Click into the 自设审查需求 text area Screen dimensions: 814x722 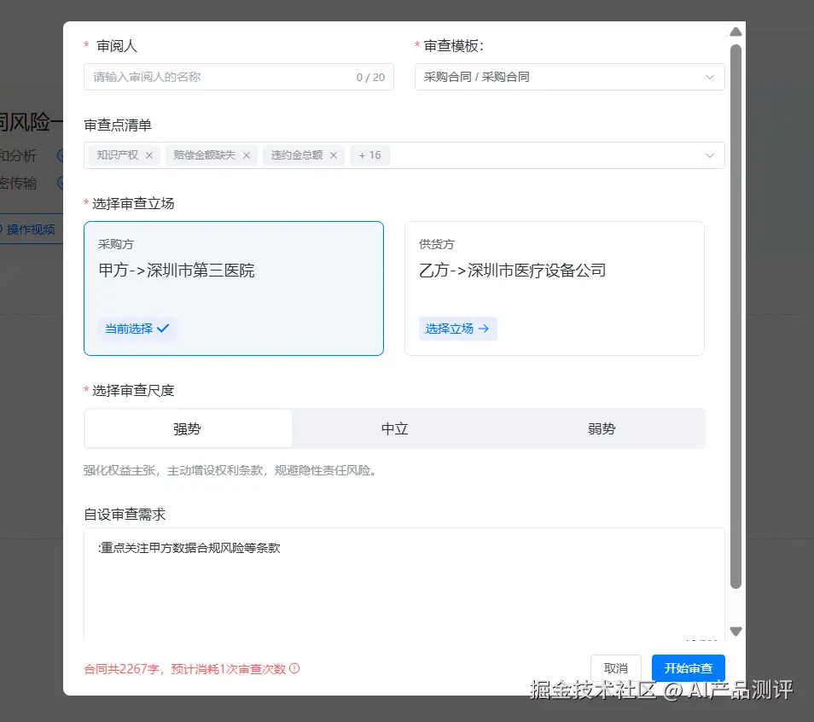pos(404,585)
